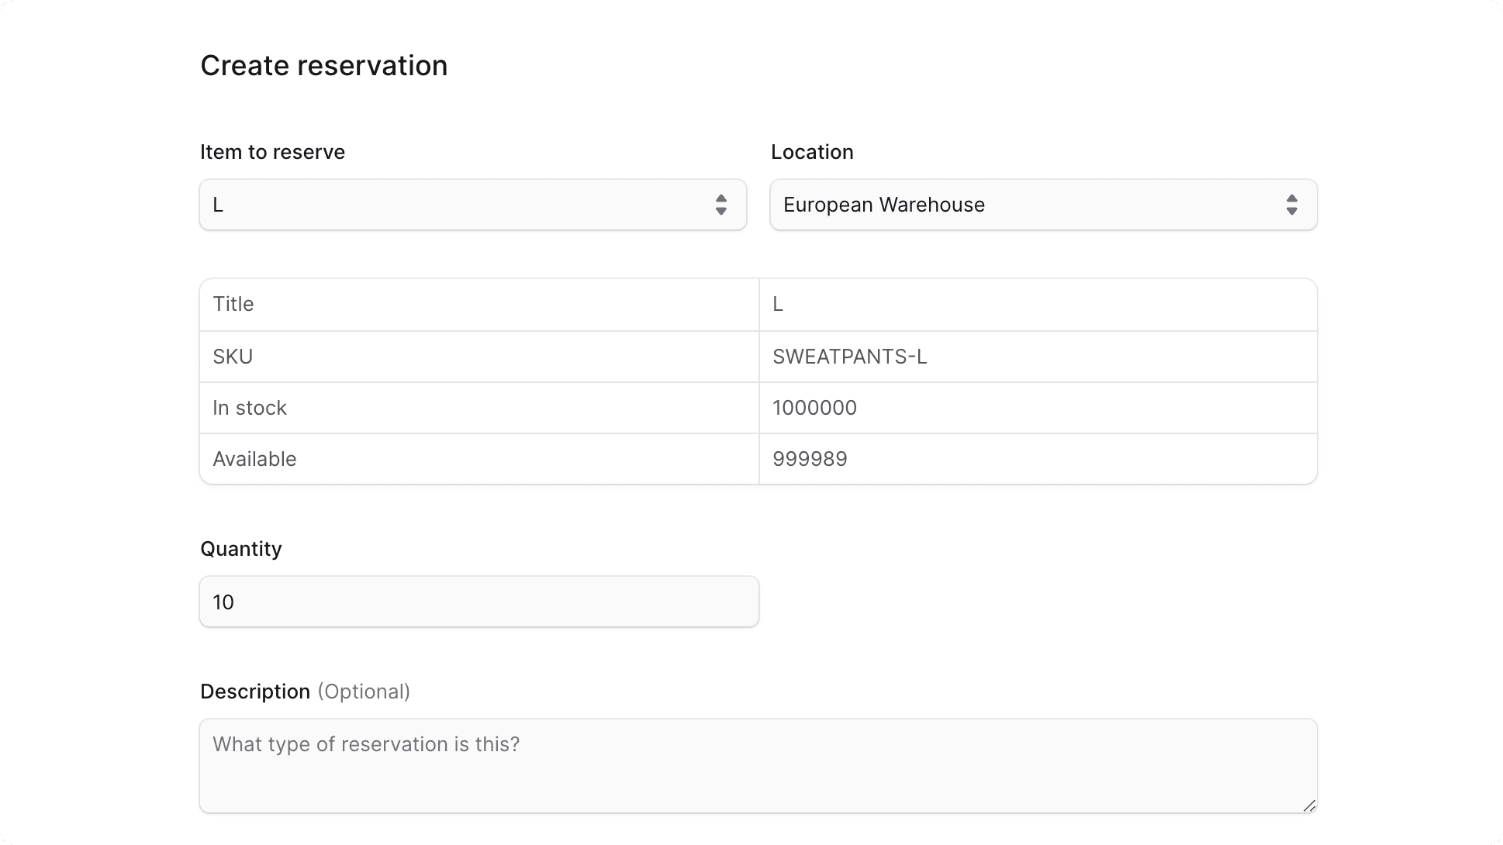Click the Location label
Viewport: 1503px width, 845px height.
click(812, 152)
